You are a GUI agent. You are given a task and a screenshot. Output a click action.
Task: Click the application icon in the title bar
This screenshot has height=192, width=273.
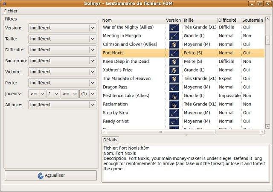pos(4,3)
